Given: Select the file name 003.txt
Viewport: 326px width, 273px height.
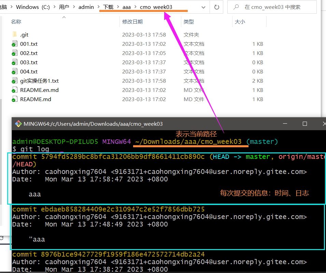Looking at the screenshot, I should point(29,63).
